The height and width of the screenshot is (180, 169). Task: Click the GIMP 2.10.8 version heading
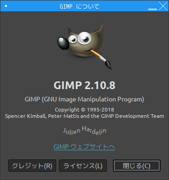coord(84,85)
